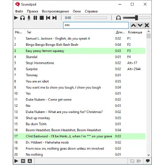Go to previous sound in toolbar
Screen dimensions: 165x165
point(48,18)
